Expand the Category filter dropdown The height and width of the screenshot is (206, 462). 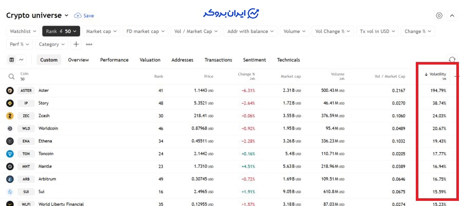(51, 44)
